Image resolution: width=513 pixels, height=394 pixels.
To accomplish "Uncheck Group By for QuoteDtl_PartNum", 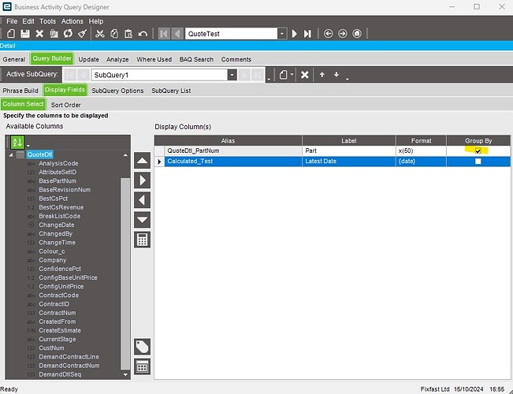I will 478,151.
